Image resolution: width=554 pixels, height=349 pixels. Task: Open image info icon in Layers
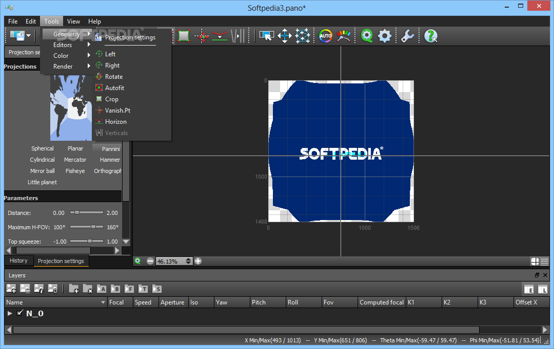tap(39, 289)
